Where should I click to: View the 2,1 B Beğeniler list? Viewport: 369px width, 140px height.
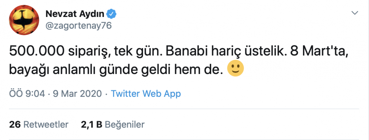point(113,124)
